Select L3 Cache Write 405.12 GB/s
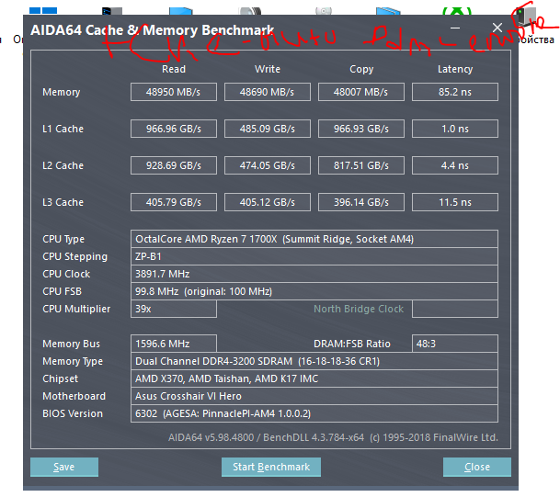This screenshot has width=560, height=497. pyautogui.click(x=268, y=202)
